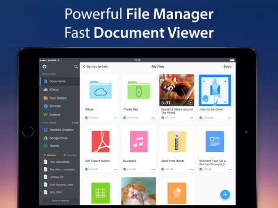Screen dimensions: 278x208
Task: Tap the blue plus add button
Action: [x=225, y=194]
